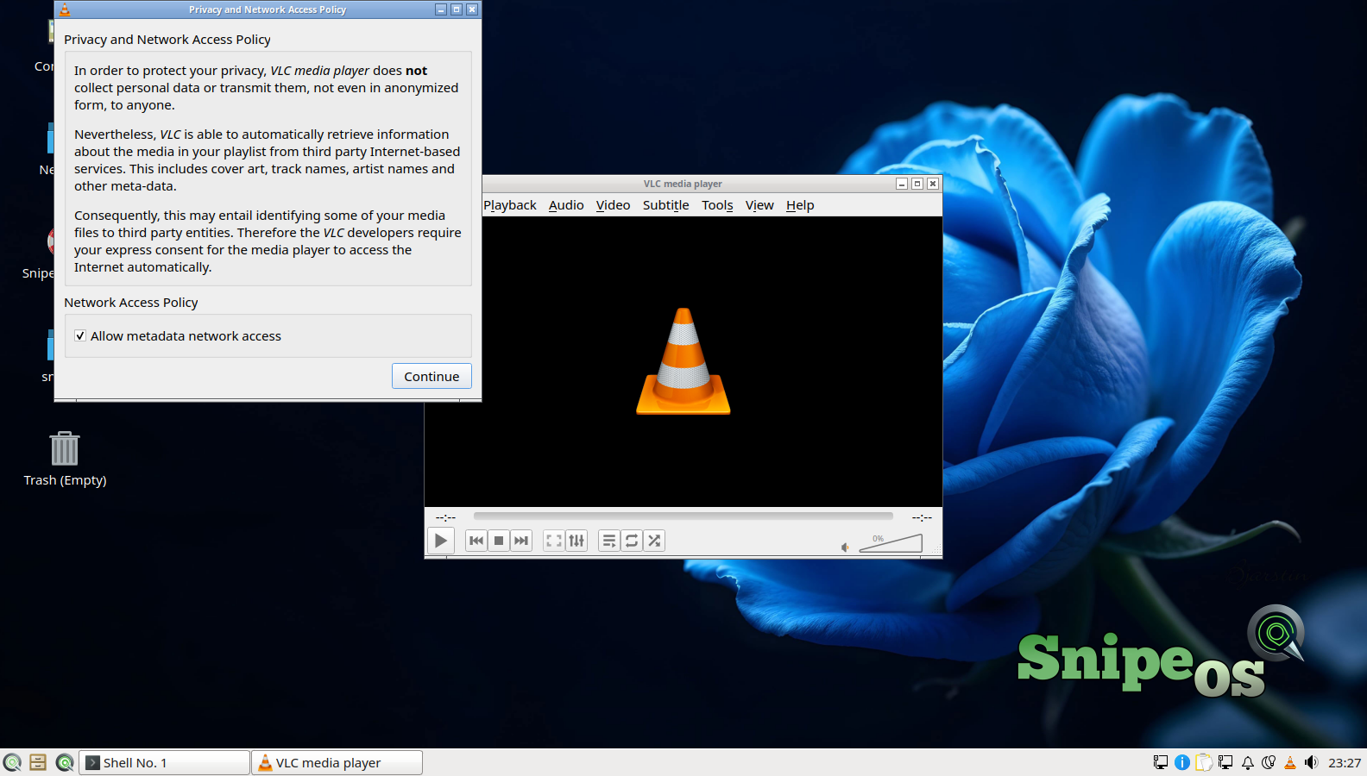Toggle random shuffle playback in VLC
This screenshot has height=776, width=1367.
pos(654,541)
